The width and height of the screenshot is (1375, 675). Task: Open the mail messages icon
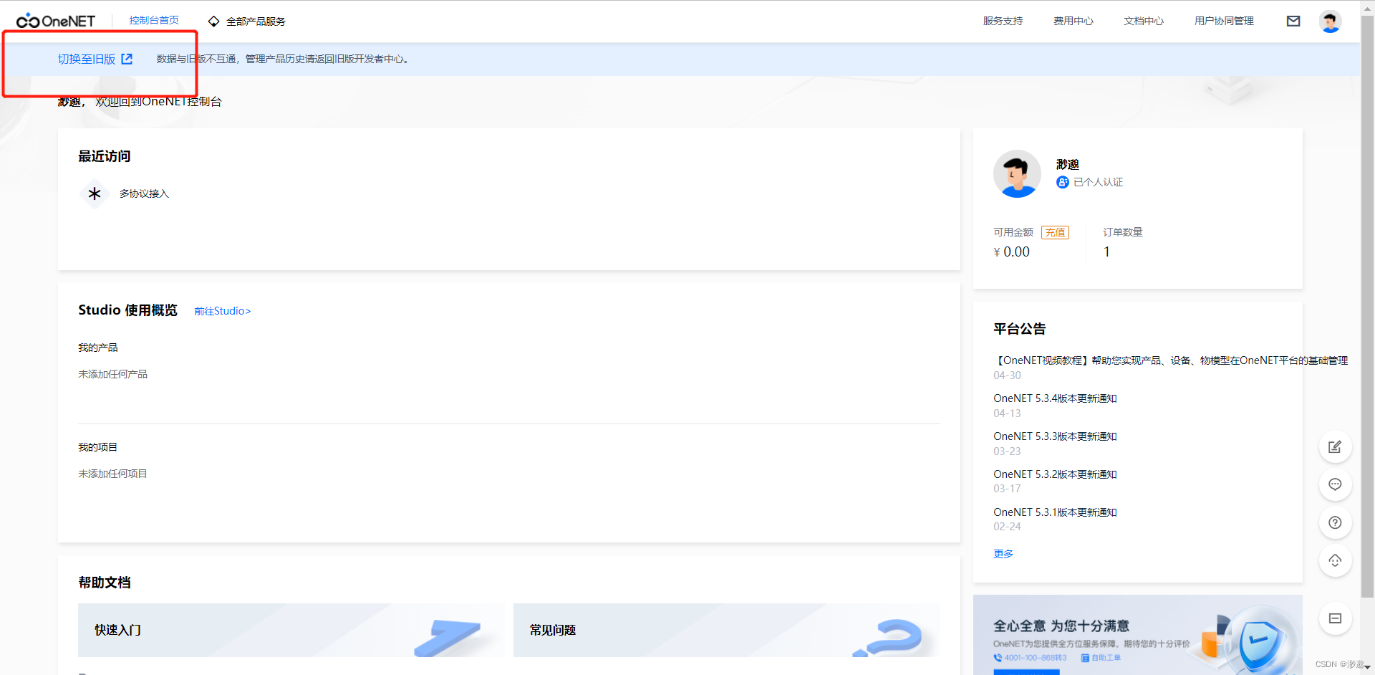click(x=1293, y=21)
